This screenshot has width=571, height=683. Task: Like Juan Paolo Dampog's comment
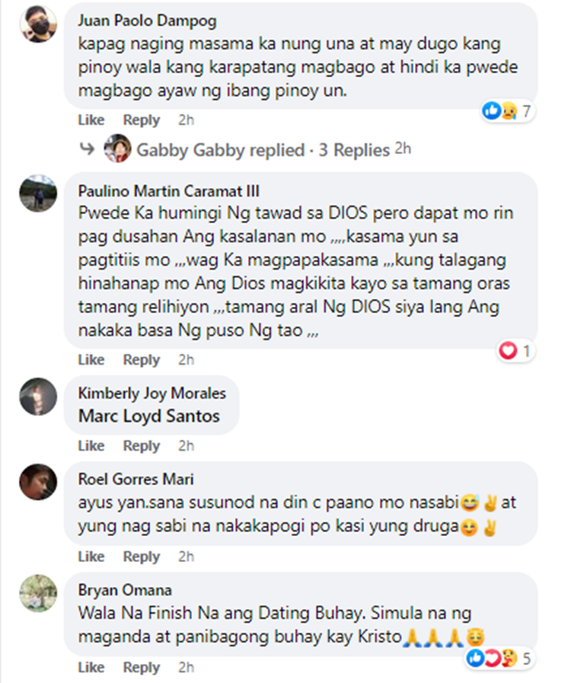click(91, 120)
